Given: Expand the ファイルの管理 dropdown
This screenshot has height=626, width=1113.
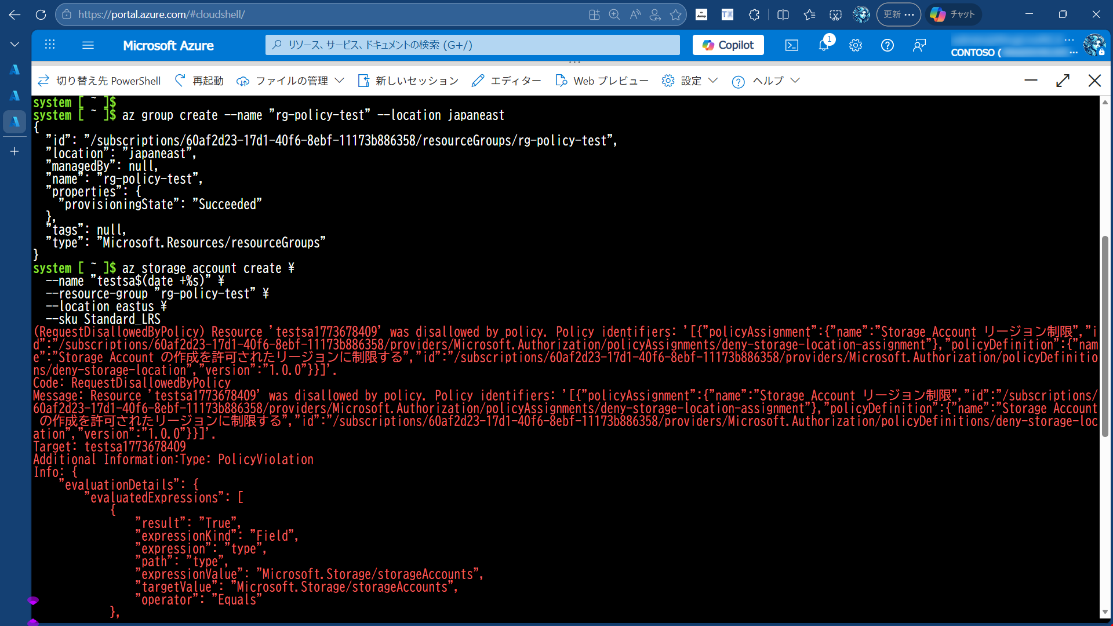Looking at the screenshot, I should click(290, 81).
